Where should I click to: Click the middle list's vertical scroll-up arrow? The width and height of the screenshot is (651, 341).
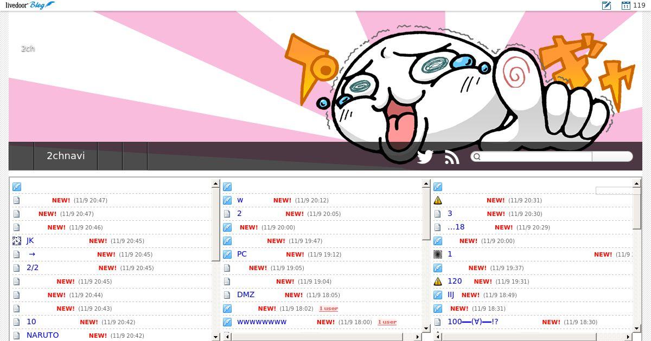tap(426, 184)
